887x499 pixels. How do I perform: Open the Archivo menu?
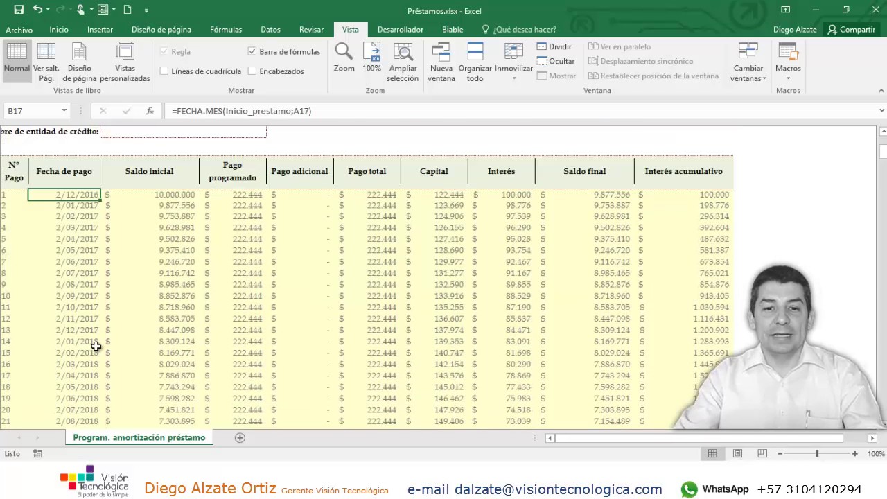[x=19, y=30]
